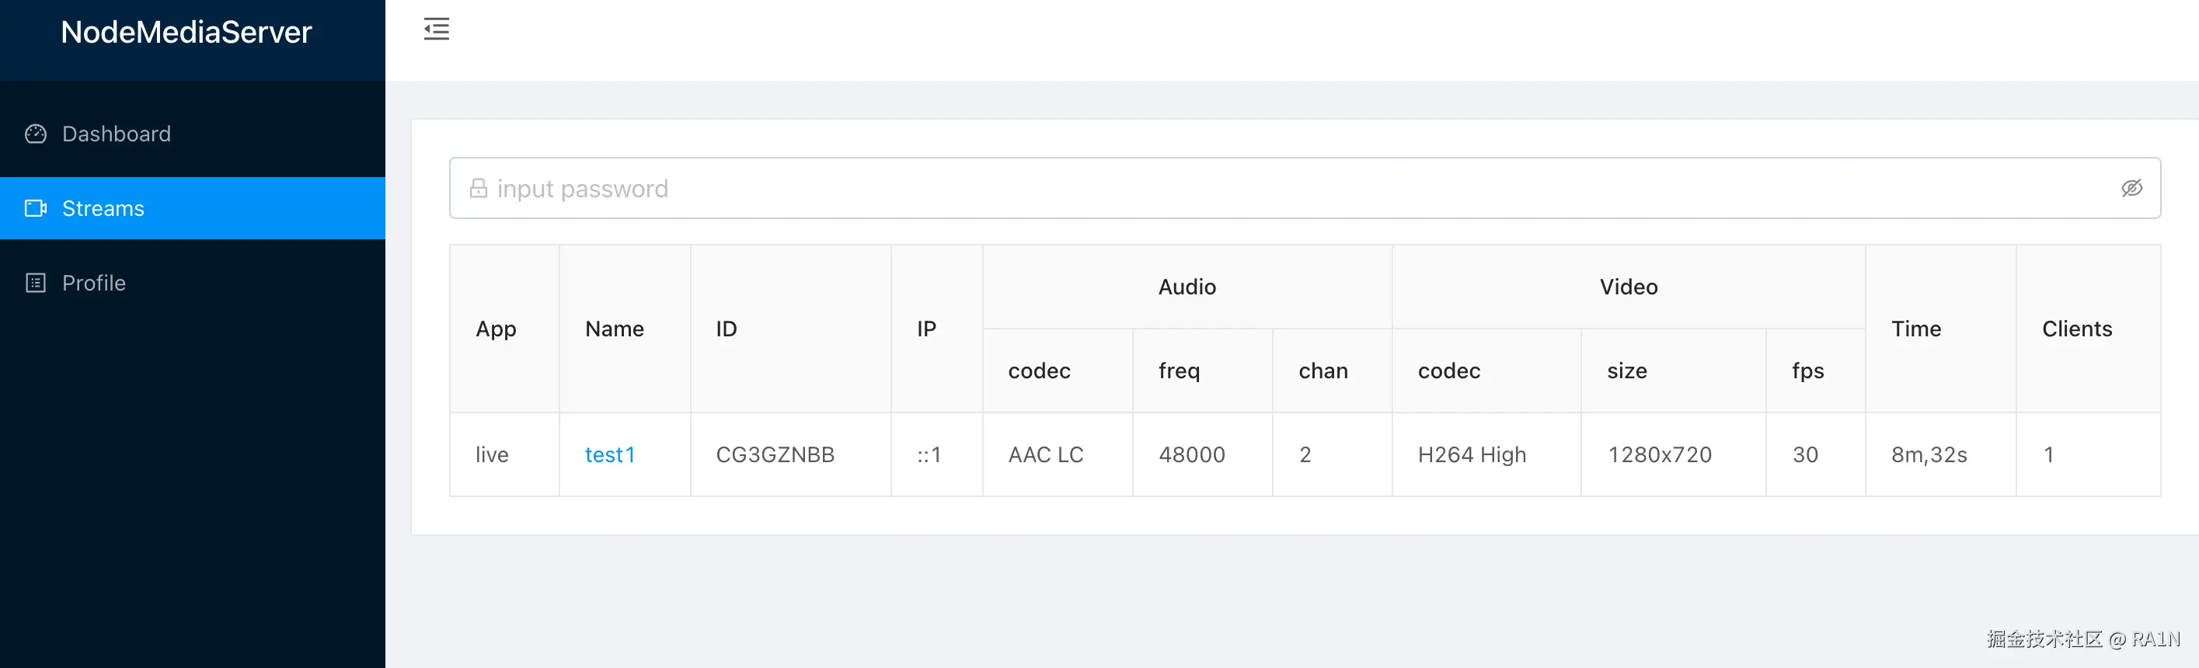Open the Dashboard menu item
This screenshot has width=2199, height=668.
click(x=116, y=134)
